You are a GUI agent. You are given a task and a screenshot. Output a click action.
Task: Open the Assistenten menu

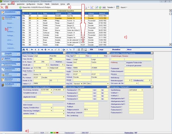click(21, 4)
